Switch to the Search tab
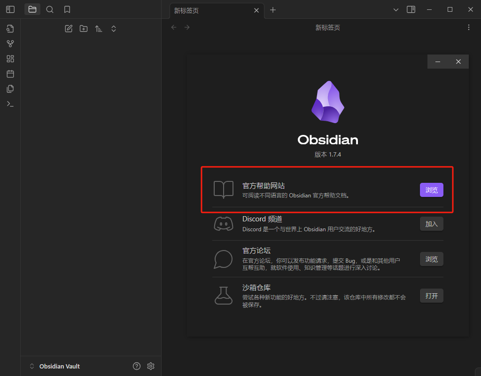 pos(50,9)
